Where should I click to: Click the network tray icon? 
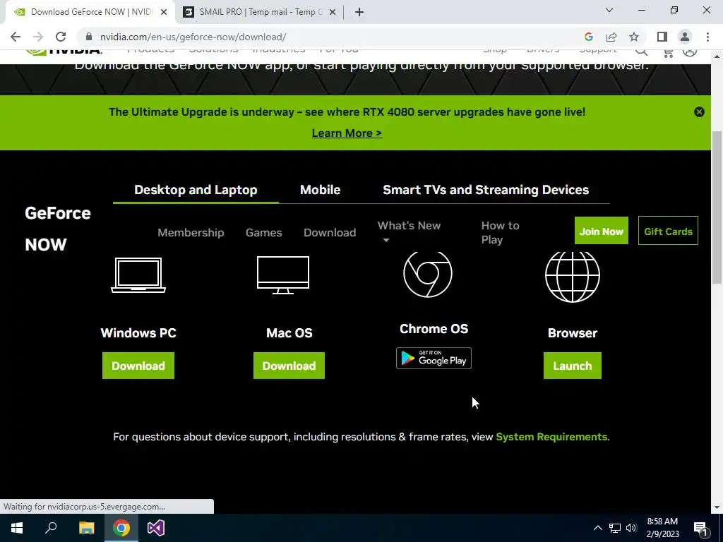point(615,528)
